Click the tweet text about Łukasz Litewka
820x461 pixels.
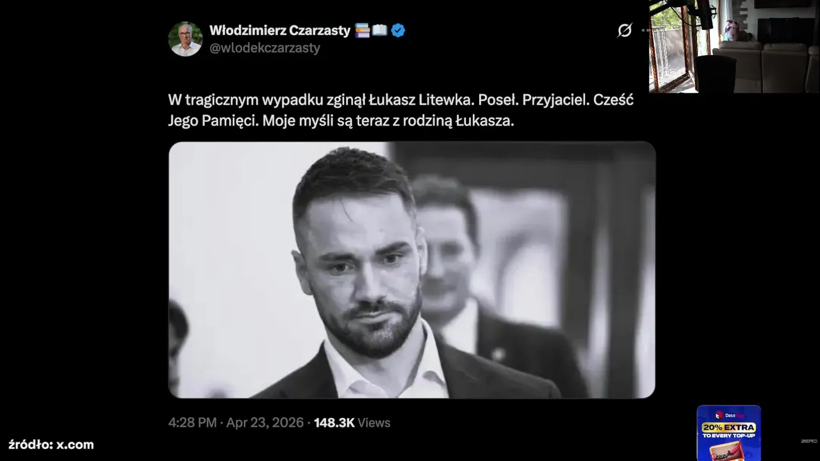click(401, 110)
